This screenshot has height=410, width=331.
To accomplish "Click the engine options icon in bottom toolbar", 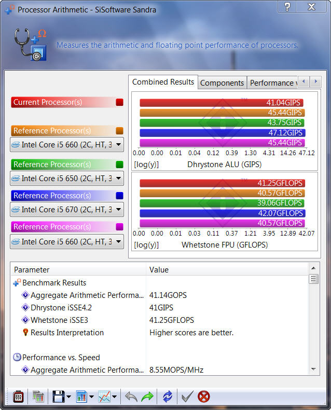I will click(18, 397).
